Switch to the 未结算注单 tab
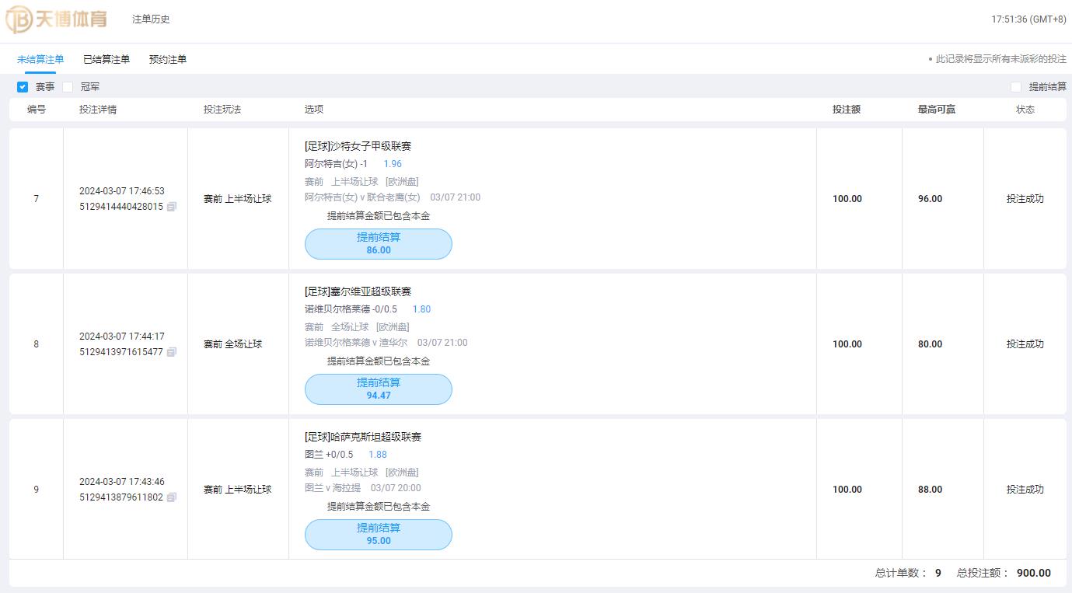Image resolution: width=1072 pixels, height=593 pixels. point(40,59)
